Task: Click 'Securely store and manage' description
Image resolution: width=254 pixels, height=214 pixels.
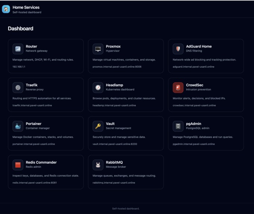Action: coord(119,137)
